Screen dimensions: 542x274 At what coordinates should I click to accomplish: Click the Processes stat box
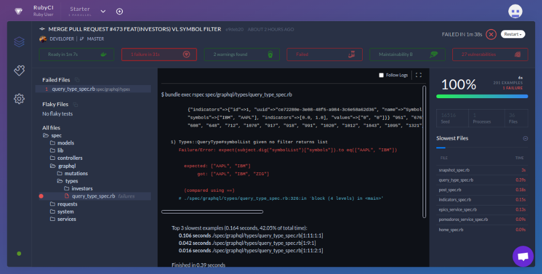click(x=486, y=118)
